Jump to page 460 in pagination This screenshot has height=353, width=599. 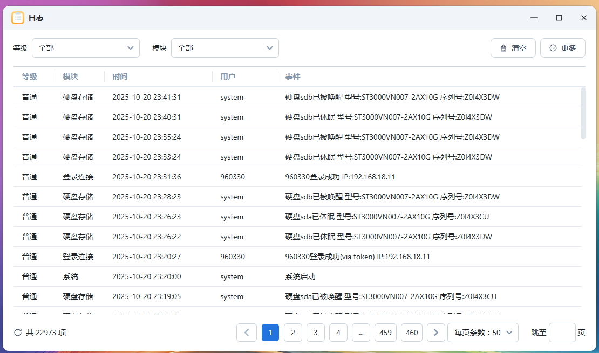tap(412, 333)
